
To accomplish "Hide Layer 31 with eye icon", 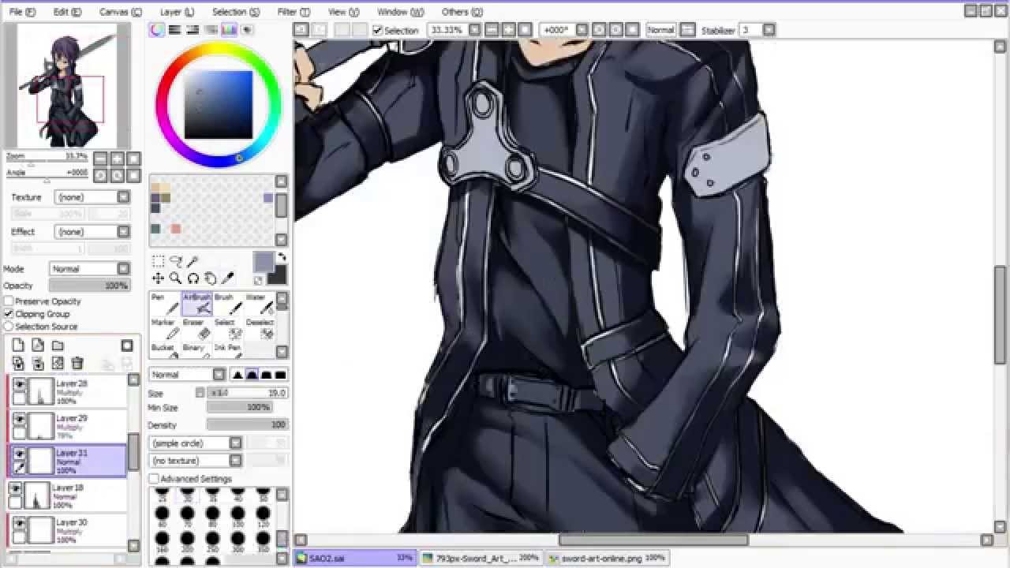I will coord(19,454).
